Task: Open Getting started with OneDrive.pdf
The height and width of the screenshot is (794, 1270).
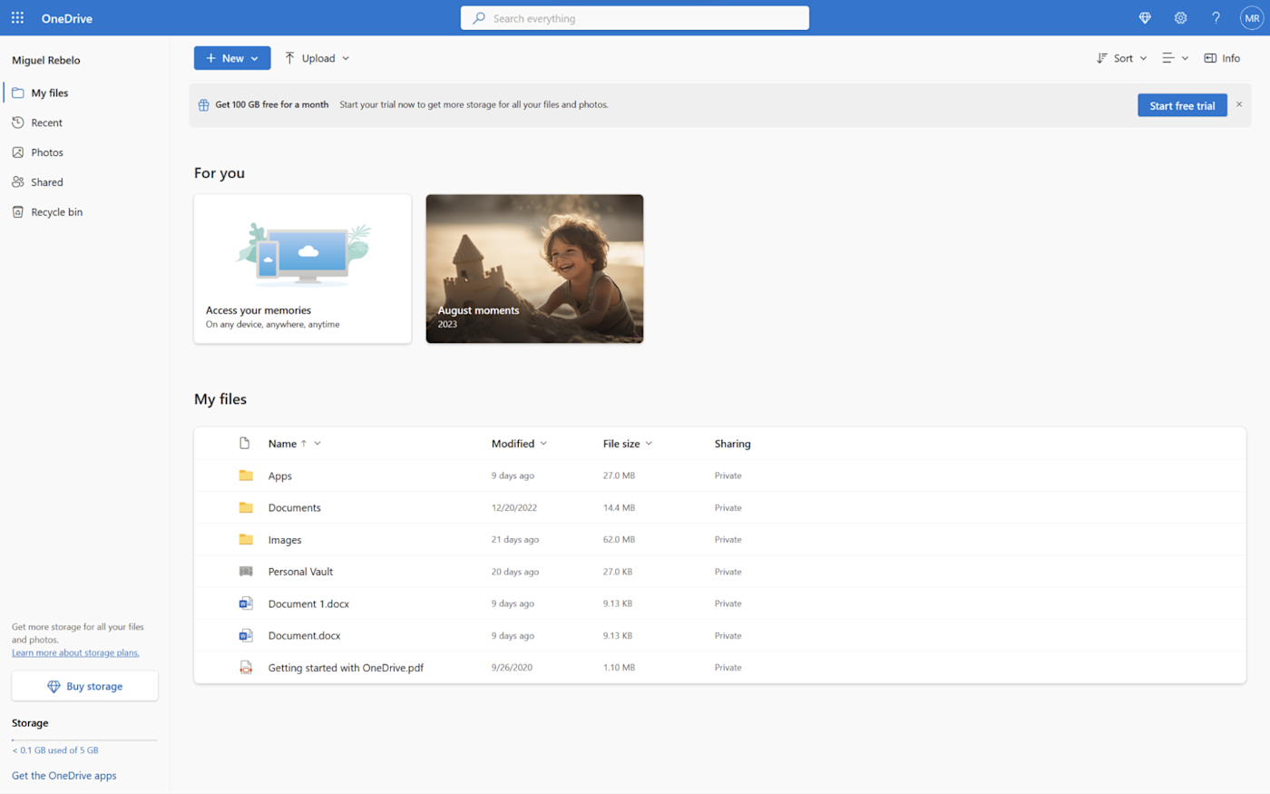Action: [x=346, y=668]
